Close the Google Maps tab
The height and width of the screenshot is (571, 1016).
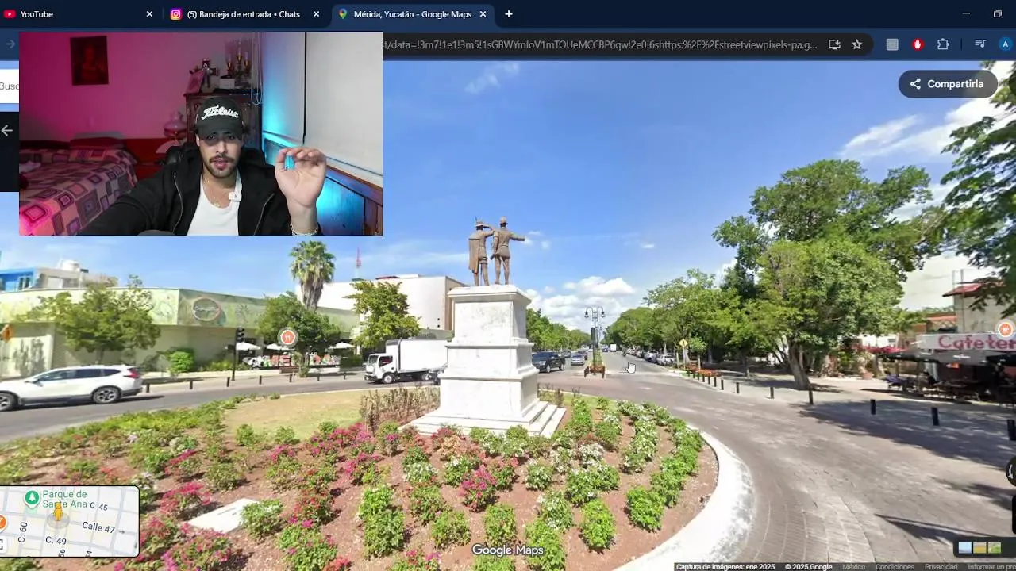pyautogui.click(x=483, y=14)
